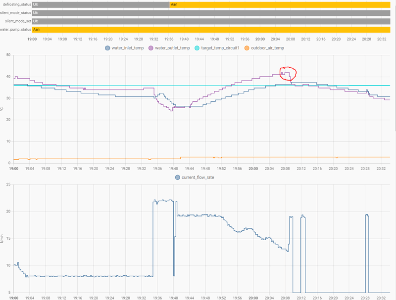Image resolution: width=396 pixels, height=300 pixels.
Task: Click the 25 label on flow rate y-axis
Action: pyautogui.click(x=8, y=184)
